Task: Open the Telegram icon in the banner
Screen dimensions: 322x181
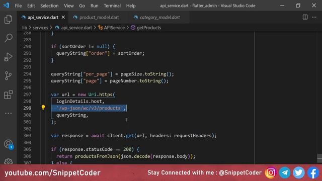Action: click(285, 173)
